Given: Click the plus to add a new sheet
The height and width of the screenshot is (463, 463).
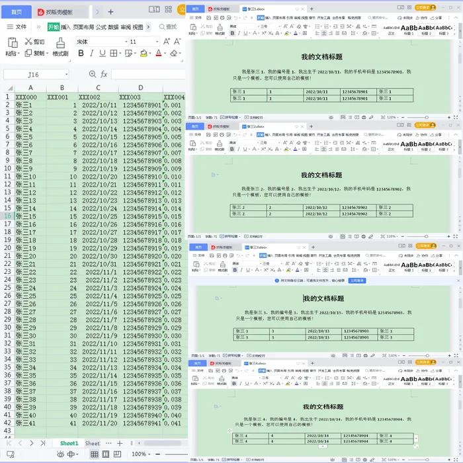Looking at the screenshot, I should tap(120, 443).
